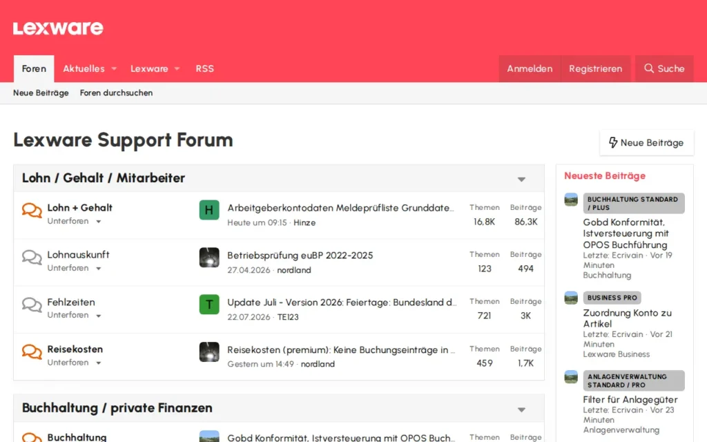Open the Lohn + Gehalt forum bubble icon
Viewport: 707px width, 442px height.
point(32,210)
